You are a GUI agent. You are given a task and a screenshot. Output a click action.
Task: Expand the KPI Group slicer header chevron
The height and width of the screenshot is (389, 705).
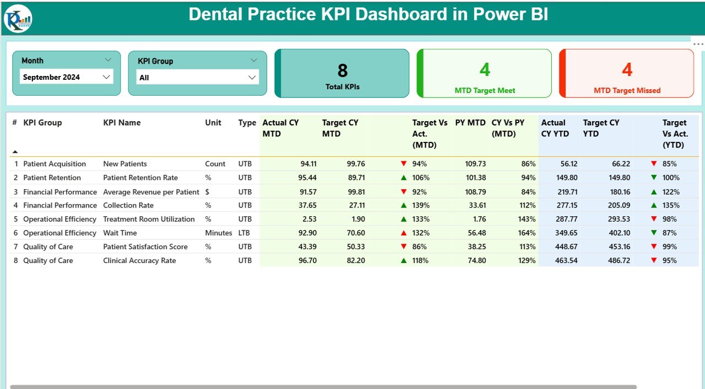tap(253, 61)
